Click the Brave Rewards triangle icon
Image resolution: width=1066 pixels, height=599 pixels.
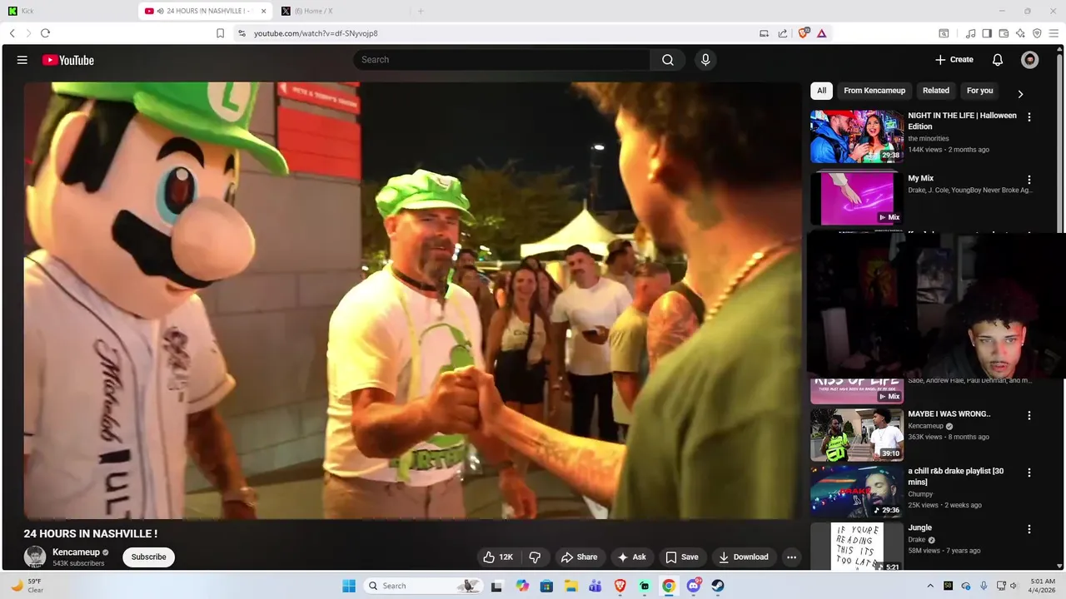[x=821, y=33]
